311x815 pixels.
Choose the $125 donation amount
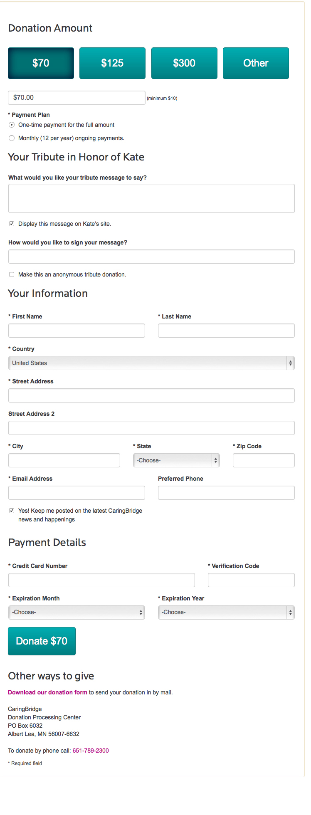[112, 63]
